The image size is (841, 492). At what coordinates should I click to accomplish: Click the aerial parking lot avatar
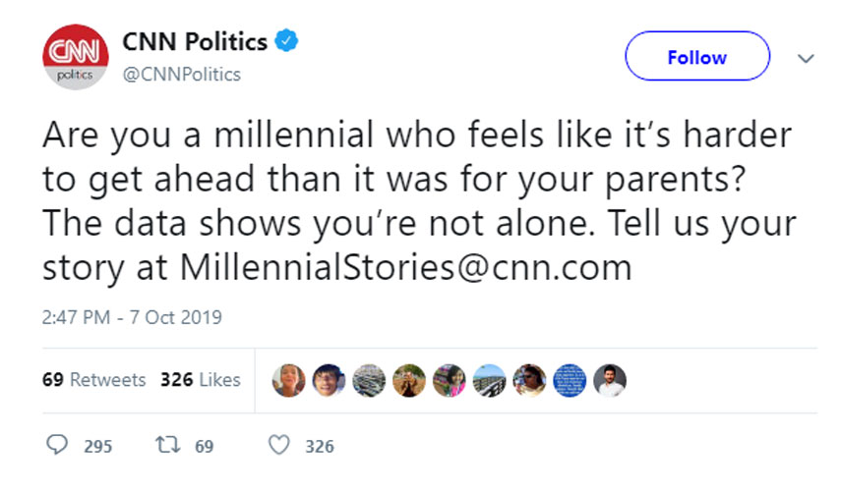370,380
